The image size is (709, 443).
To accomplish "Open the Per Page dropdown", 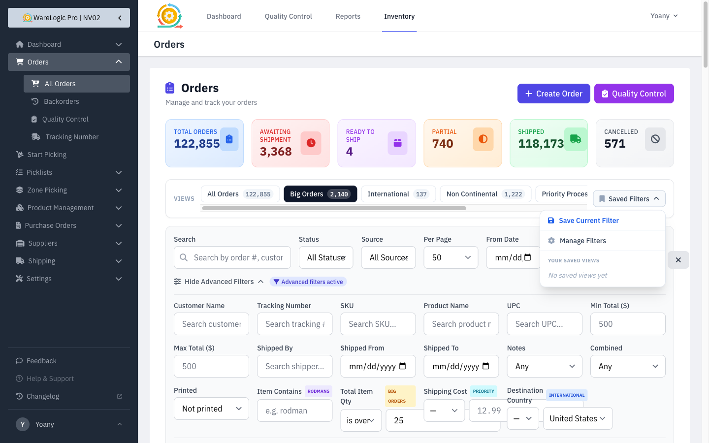I will click(x=451, y=257).
